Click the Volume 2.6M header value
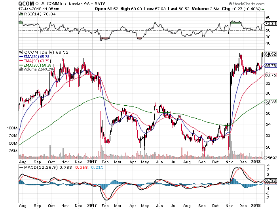This screenshot has width=277, height=209. tap(206, 9)
